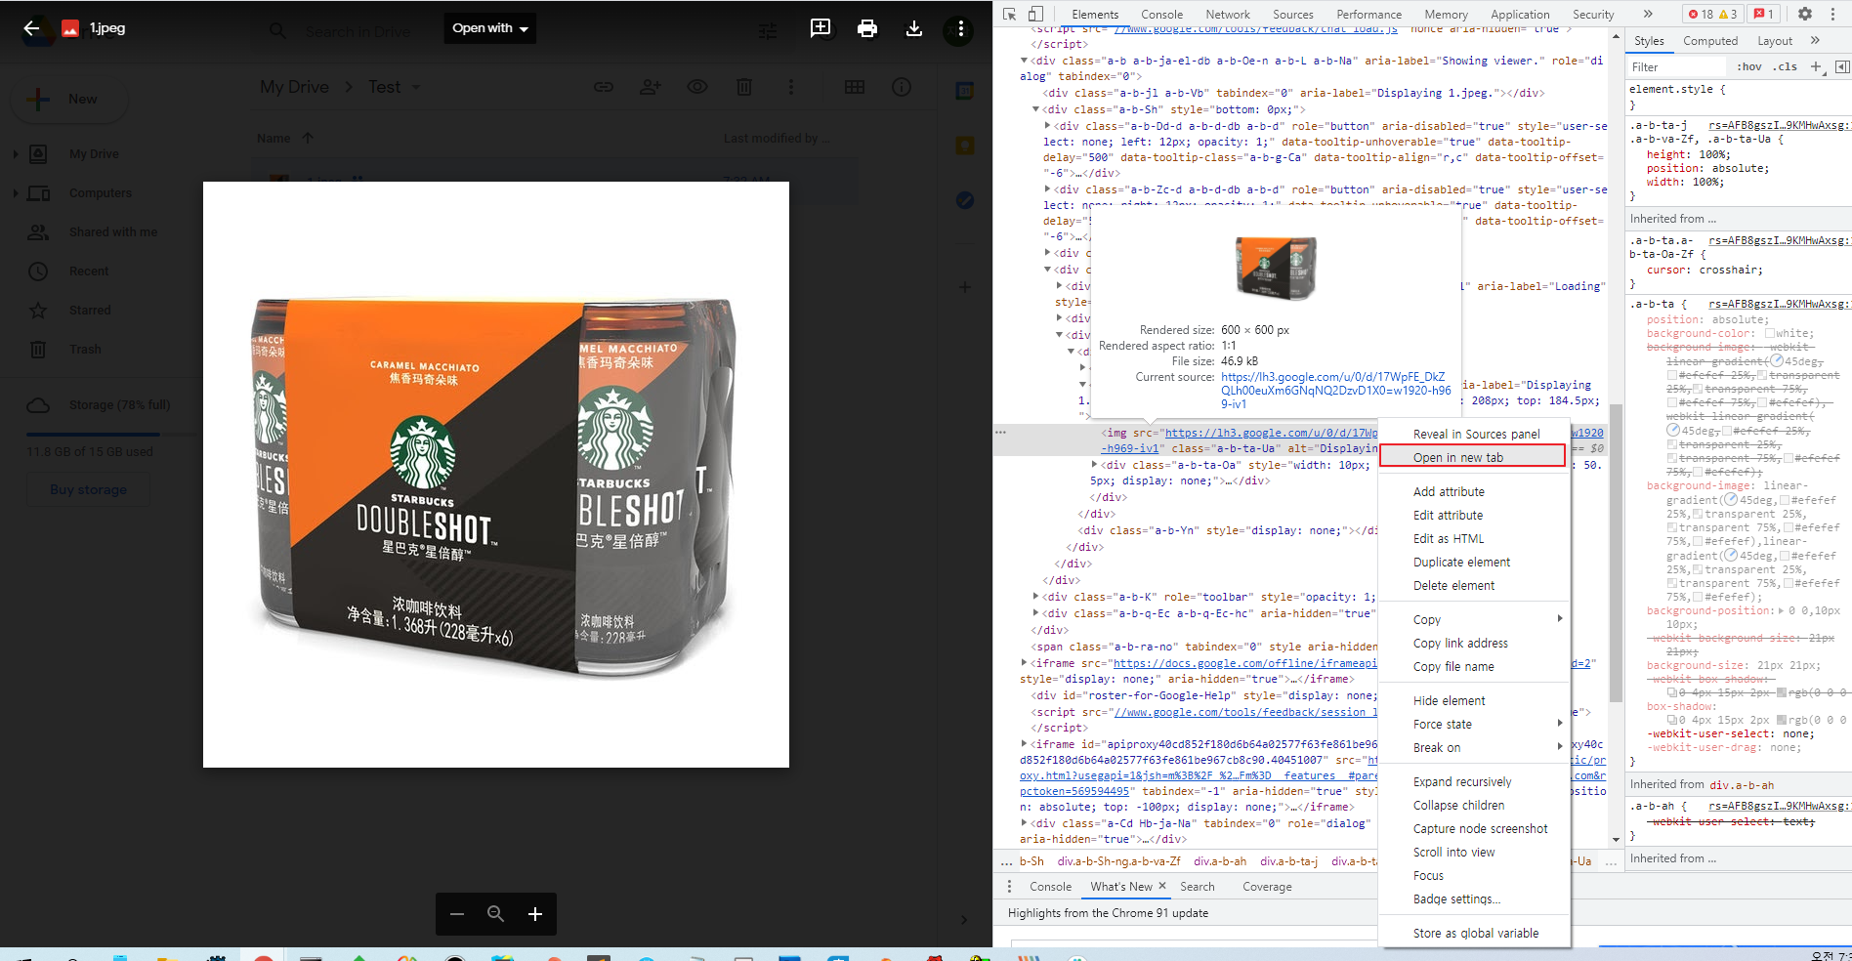Image resolution: width=1852 pixels, height=961 pixels.
Task: Open the Security panel tab
Action: pos(1593,15)
